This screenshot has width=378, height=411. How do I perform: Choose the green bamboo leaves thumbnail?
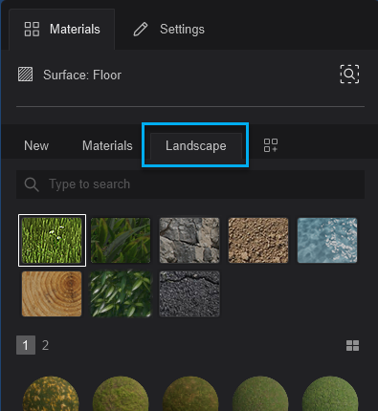(x=121, y=293)
